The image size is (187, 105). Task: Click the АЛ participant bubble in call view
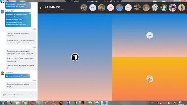150,35
